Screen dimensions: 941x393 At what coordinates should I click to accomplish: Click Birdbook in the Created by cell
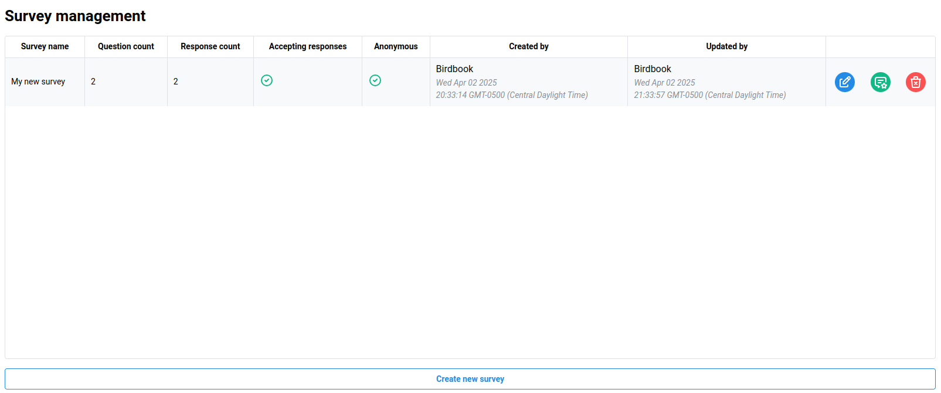pos(454,69)
